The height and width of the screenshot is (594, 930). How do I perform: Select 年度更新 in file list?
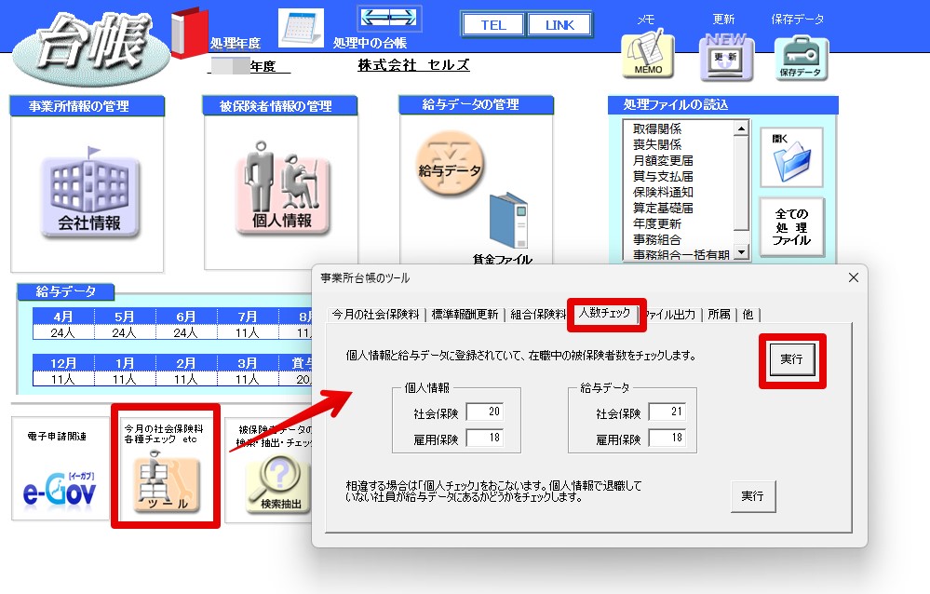pos(657,223)
